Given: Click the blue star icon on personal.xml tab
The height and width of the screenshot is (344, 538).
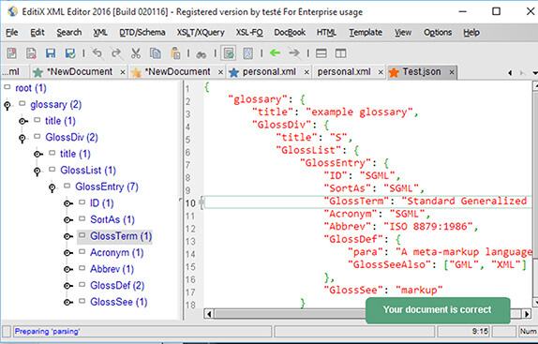Looking at the screenshot, I should (x=233, y=72).
